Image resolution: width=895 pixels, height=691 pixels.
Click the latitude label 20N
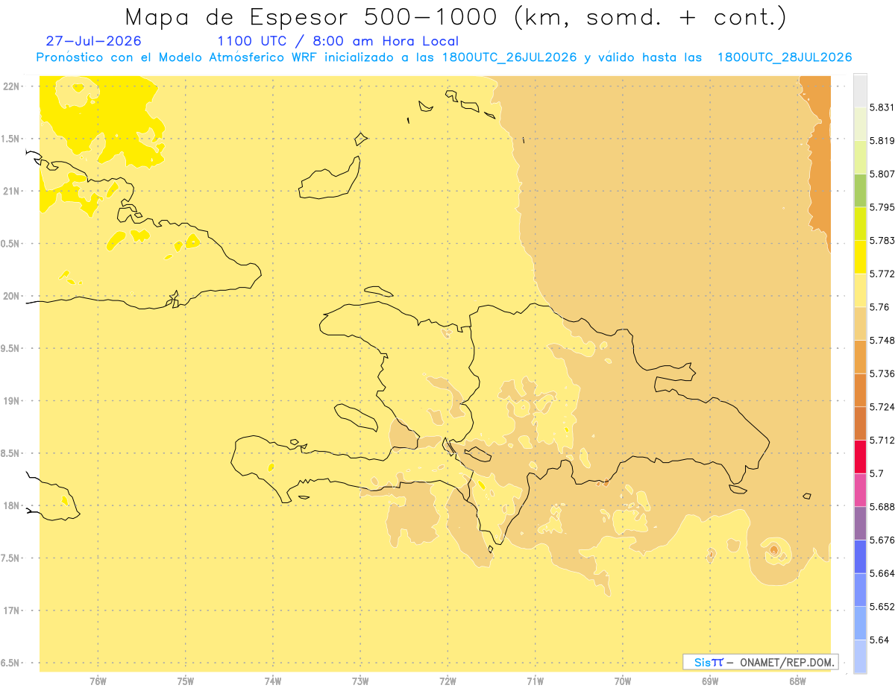pyautogui.click(x=13, y=296)
